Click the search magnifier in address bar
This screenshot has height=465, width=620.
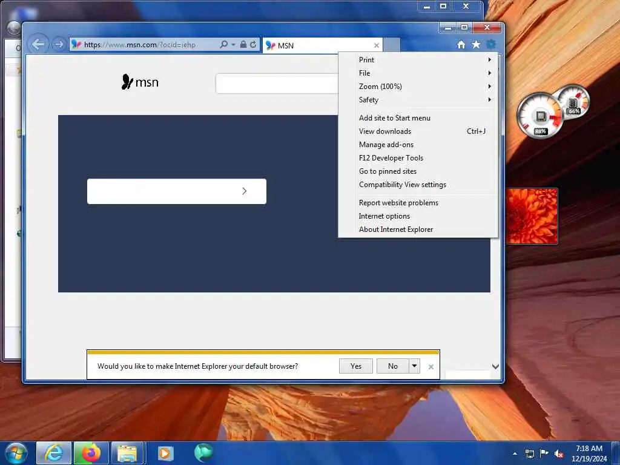click(224, 44)
